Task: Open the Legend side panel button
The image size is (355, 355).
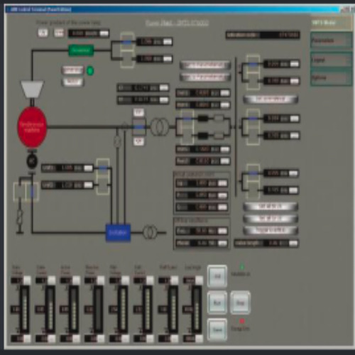Action: [331, 60]
